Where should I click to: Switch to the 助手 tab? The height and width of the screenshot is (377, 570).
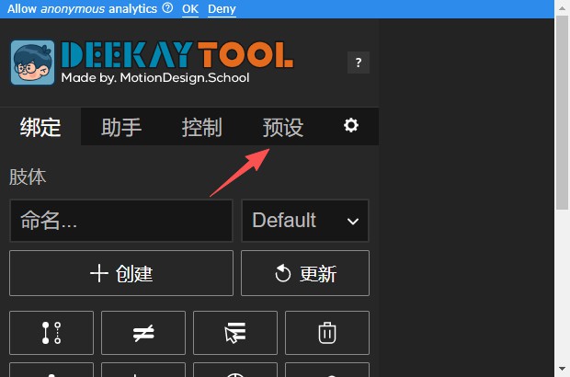(121, 127)
